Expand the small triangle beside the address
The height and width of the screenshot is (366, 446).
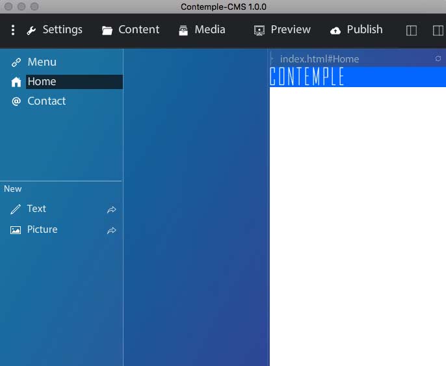coord(272,59)
